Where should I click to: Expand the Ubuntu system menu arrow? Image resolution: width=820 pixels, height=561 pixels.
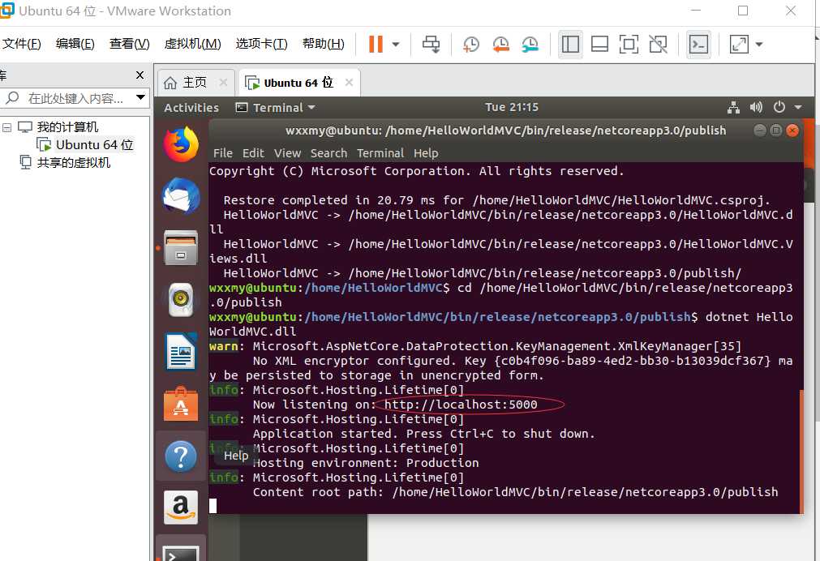coord(798,108)
